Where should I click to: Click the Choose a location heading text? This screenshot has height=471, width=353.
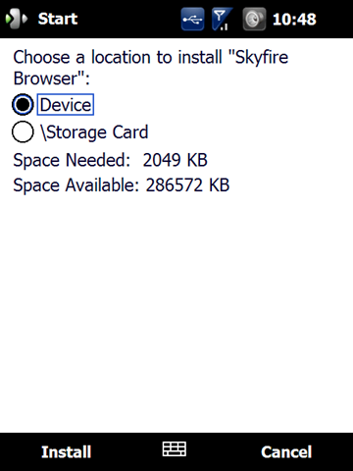click(x=150, y=68)
